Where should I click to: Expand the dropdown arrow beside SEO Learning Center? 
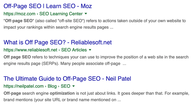pos(86,14)
